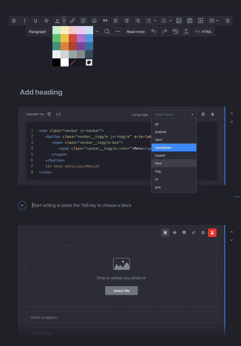Toggle strikethrough formatting

click(46, 21)
